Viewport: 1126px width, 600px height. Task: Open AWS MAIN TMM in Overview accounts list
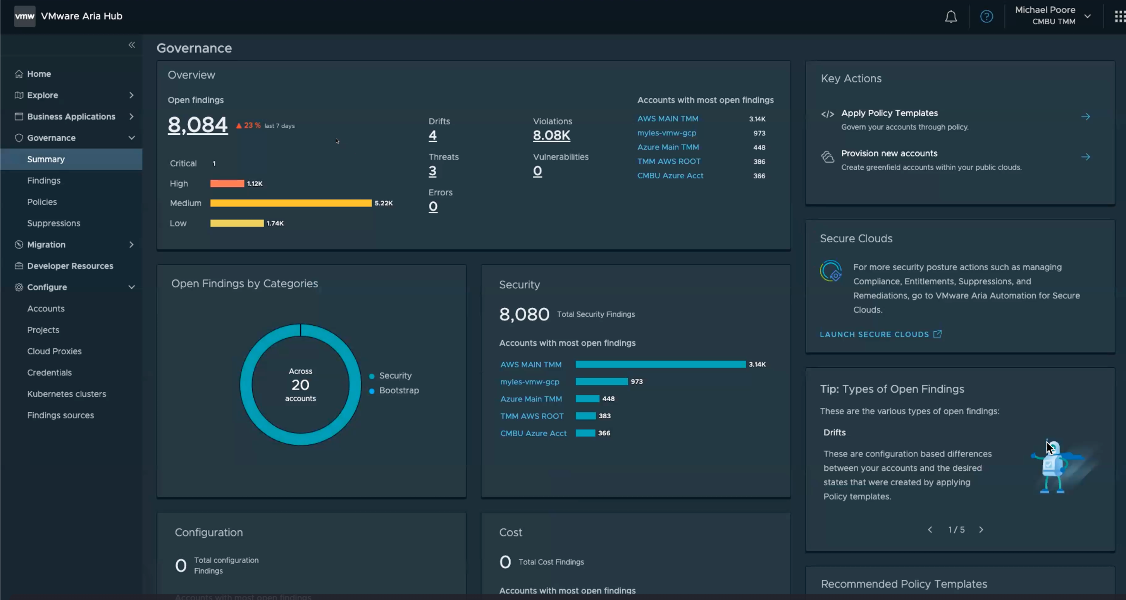pyautogui.click(x=668, y=118)
